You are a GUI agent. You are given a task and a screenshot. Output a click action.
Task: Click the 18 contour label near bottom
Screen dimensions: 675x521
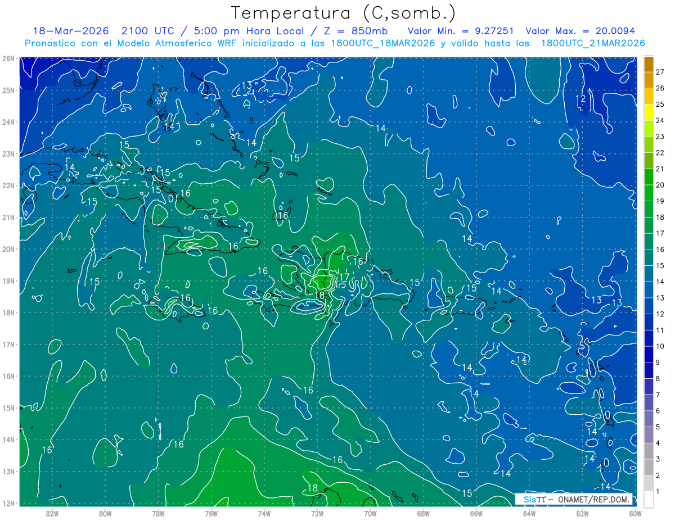313,488
